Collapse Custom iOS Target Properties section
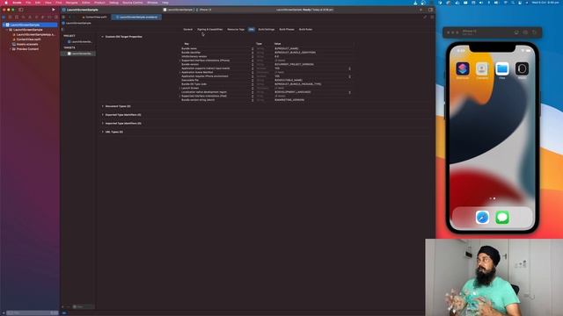 [103, 37]
